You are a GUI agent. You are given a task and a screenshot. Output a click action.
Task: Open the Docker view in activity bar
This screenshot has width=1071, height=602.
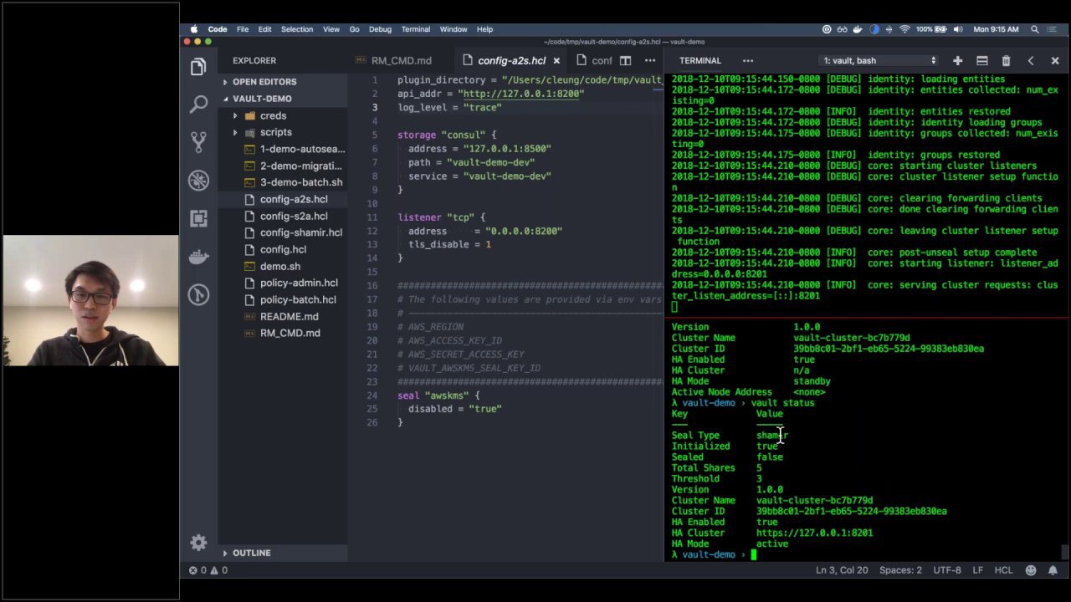[x=198, y=256]
